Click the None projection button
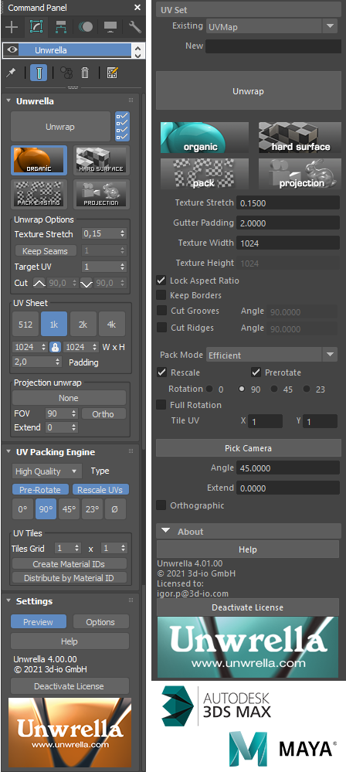 coord(69,398)
